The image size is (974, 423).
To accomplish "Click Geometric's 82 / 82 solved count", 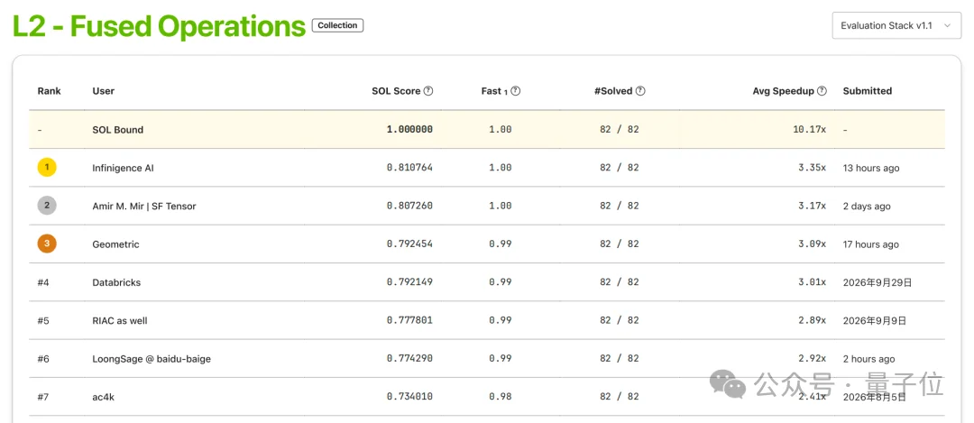I will pos(620,244).
